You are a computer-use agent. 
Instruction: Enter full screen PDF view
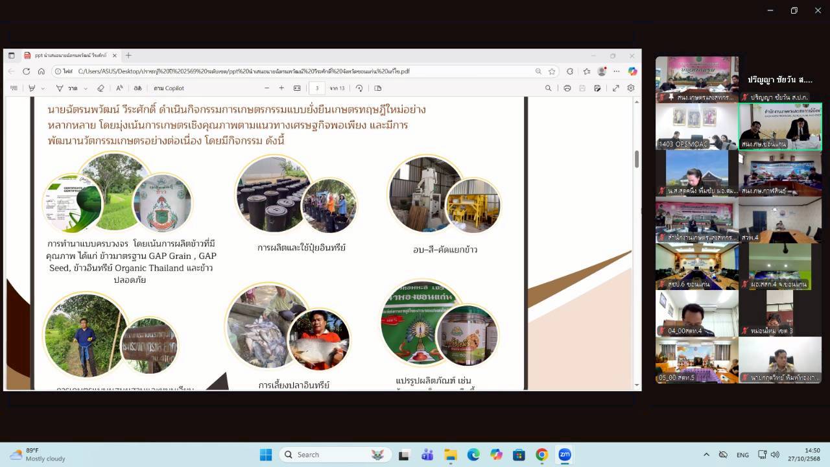[616, 88]
